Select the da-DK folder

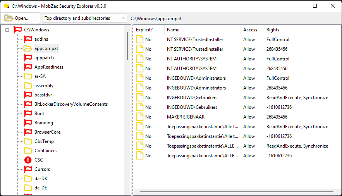pos(41,179)
